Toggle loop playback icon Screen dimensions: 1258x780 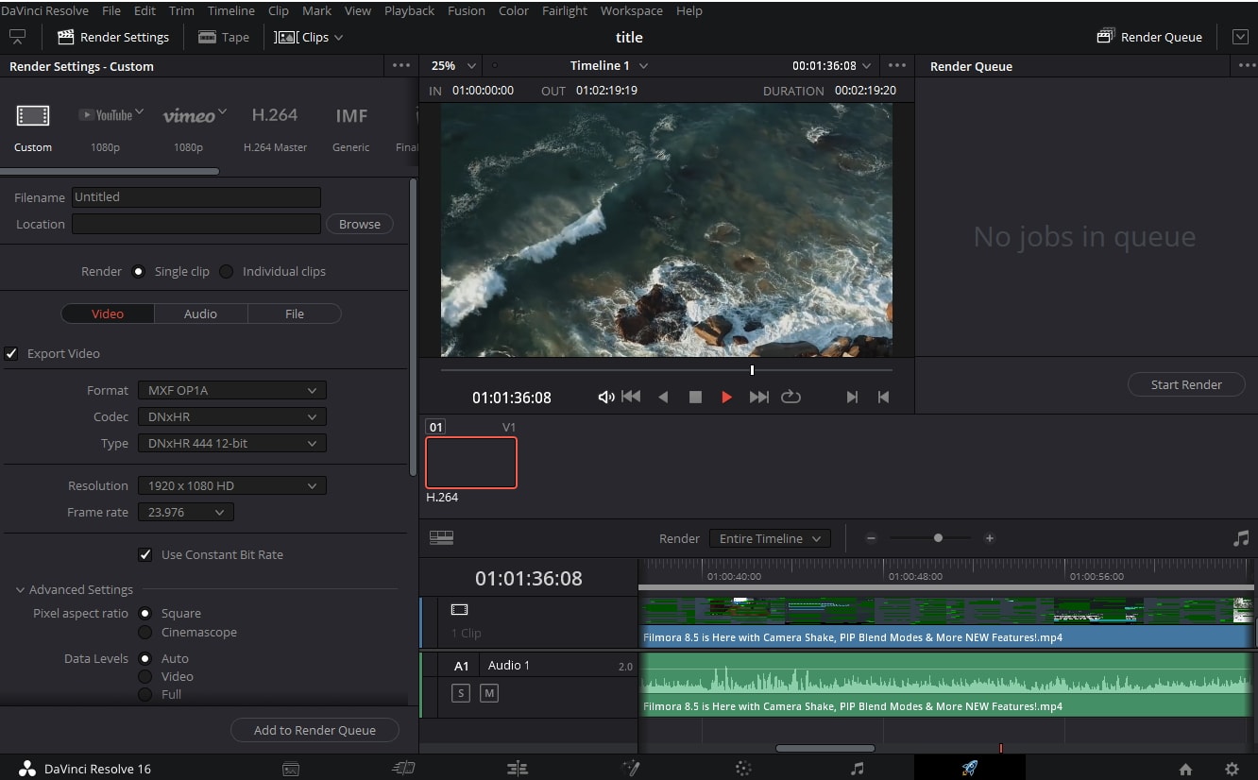790,398
